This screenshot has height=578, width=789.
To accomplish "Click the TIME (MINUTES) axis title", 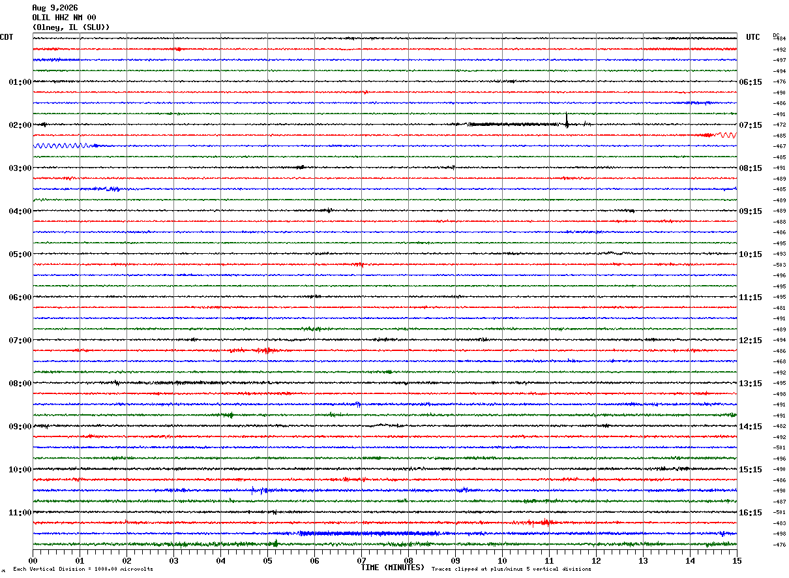I will pyautogui.click(x=393, y=568).
